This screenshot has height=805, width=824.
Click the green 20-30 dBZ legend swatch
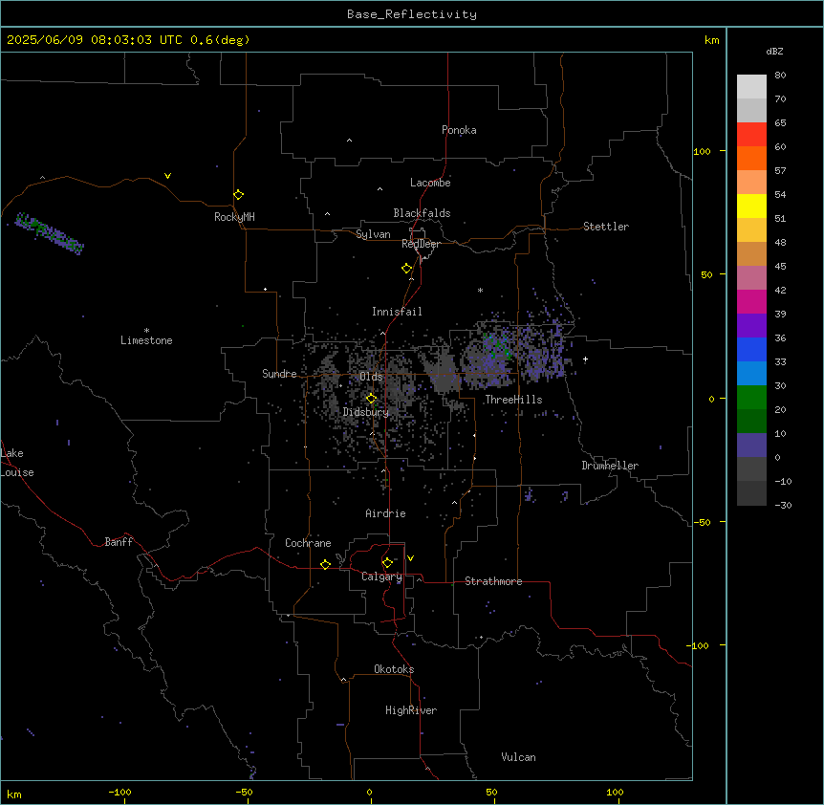[751, 398]
